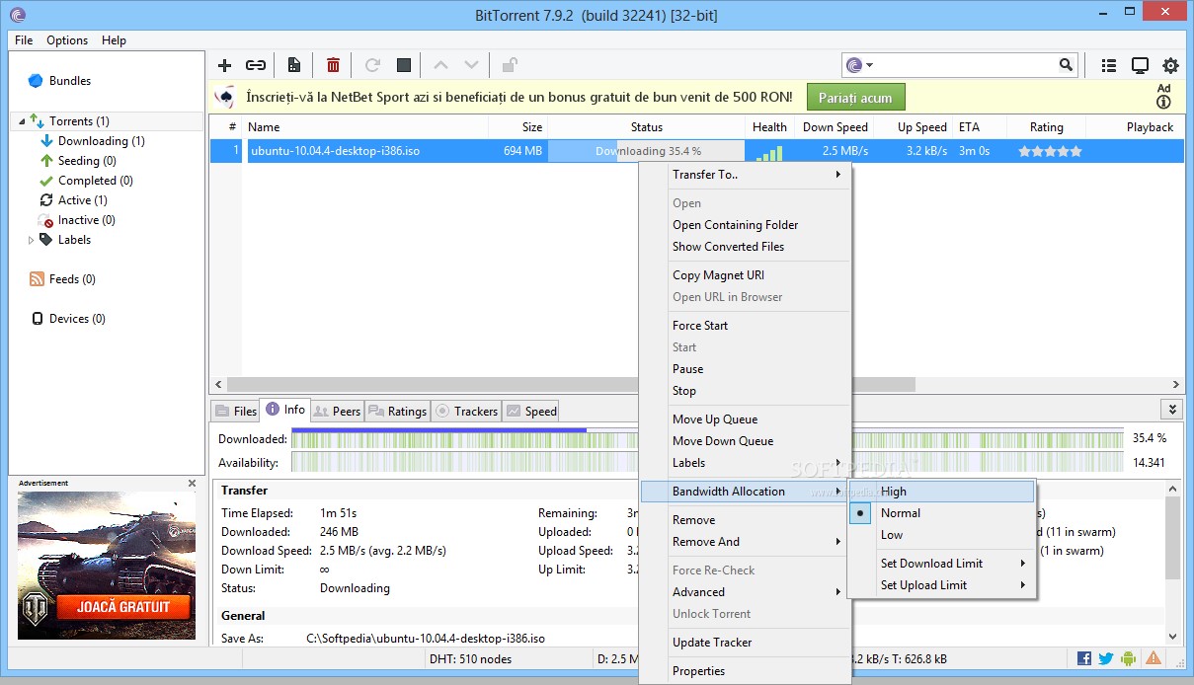Viewport: 1194px width, 685px height.
Task: Close the advertisement panel
Action: pyautogui.click(x=192, y=484)
